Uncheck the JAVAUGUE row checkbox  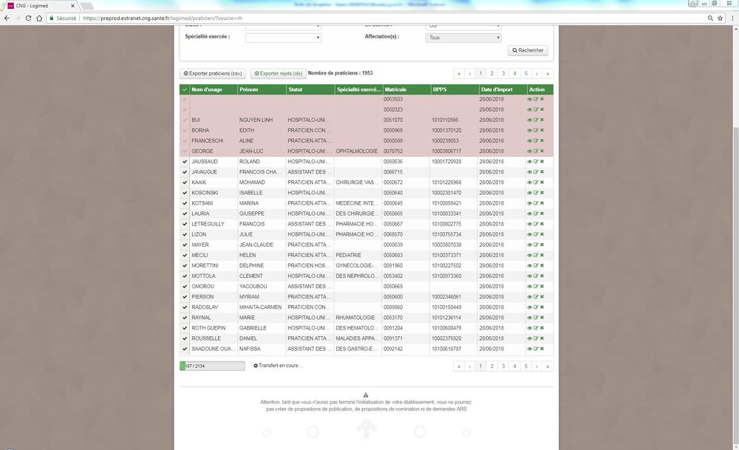click(185, 172)
